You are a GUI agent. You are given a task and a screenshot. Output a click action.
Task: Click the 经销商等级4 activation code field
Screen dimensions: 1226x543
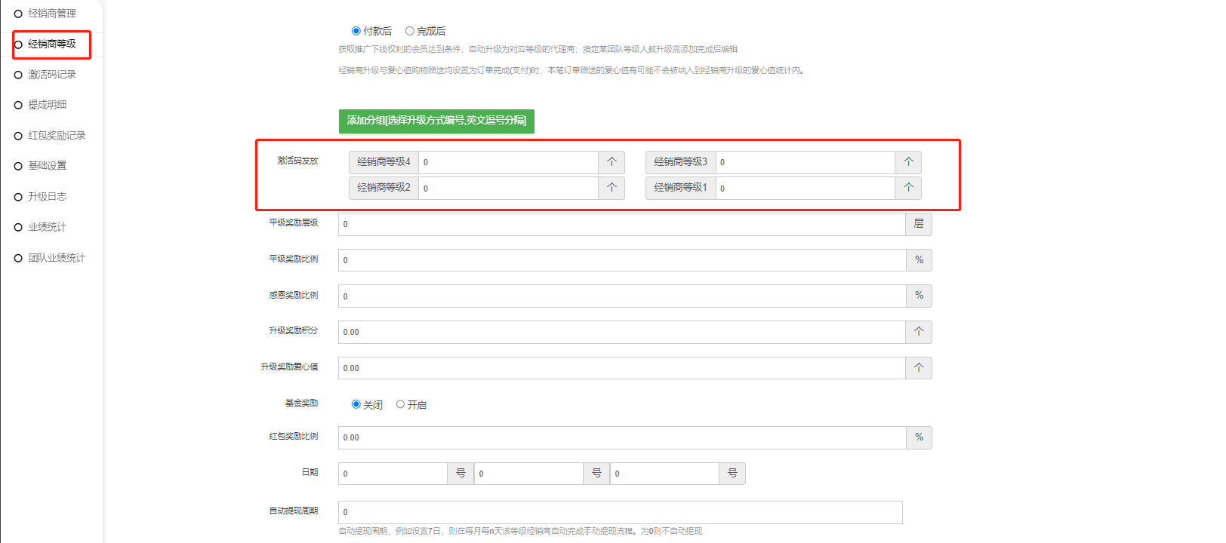(508, 162)
